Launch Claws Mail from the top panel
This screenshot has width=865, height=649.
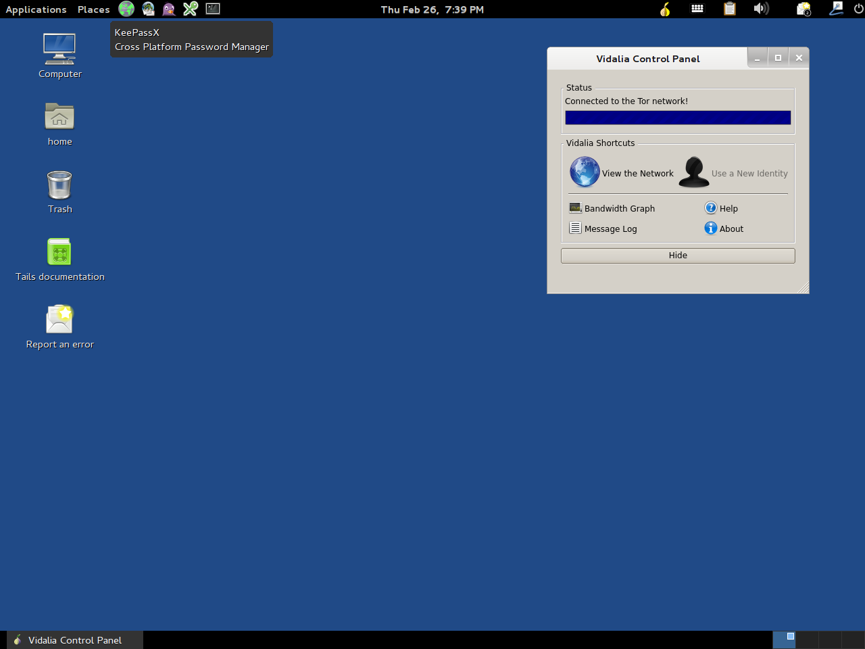click(x=148, y=9)
